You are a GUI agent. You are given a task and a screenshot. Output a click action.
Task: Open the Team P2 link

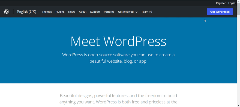[x=147, y=12]
